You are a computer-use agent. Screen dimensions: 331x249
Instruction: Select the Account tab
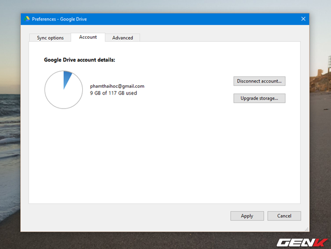click(x=87, y=37)
